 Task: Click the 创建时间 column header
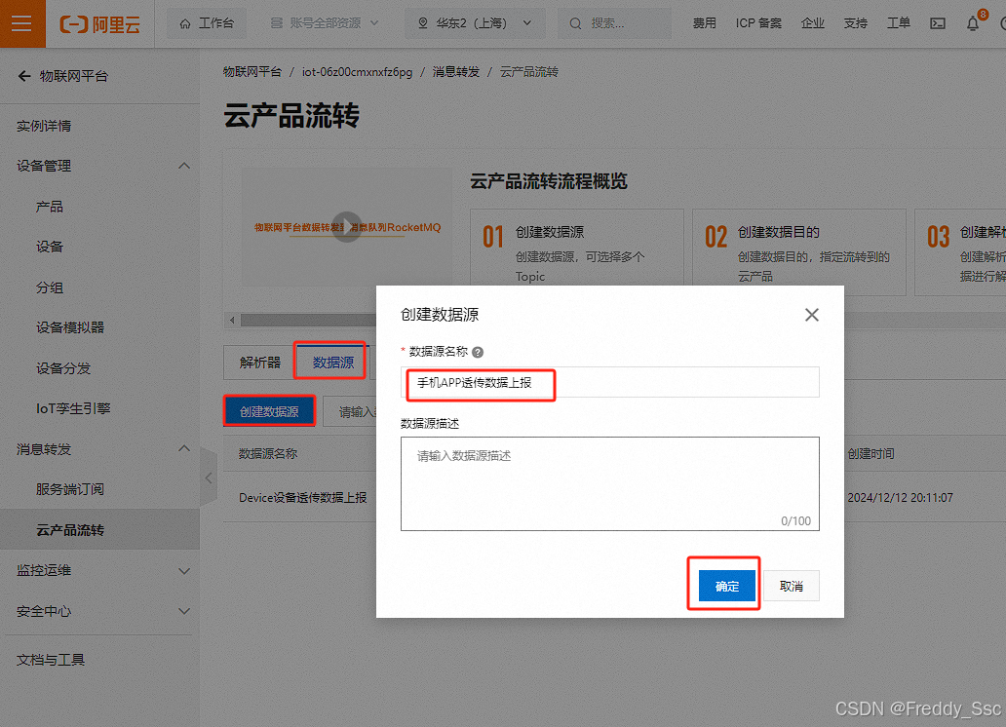pos(871,454)
